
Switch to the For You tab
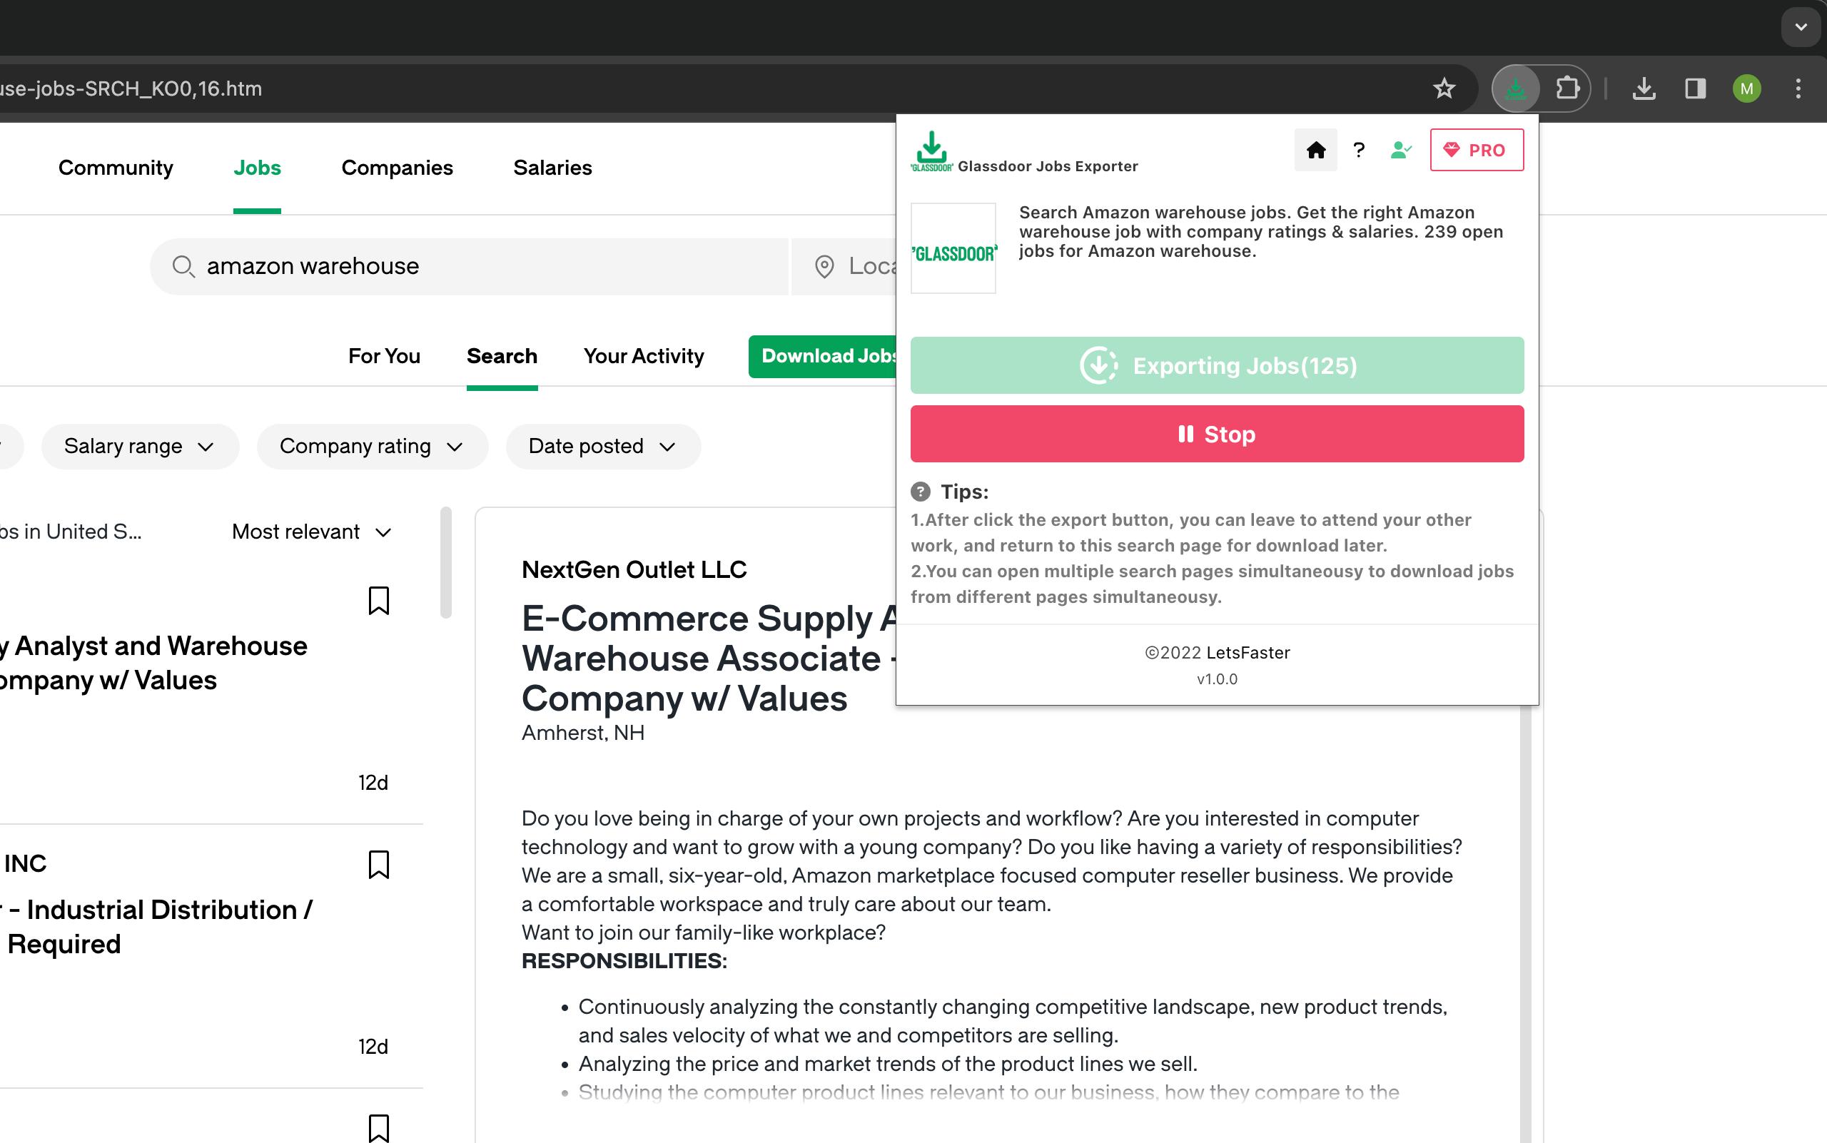(384, 356)
